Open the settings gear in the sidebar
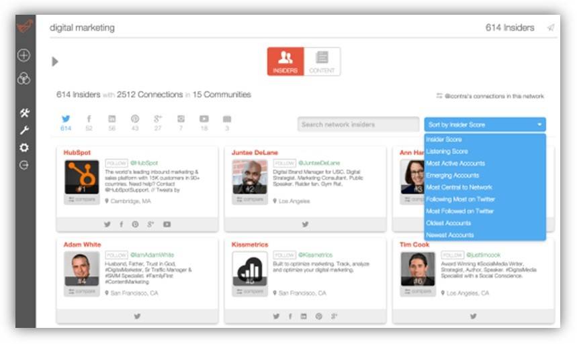 24,148
